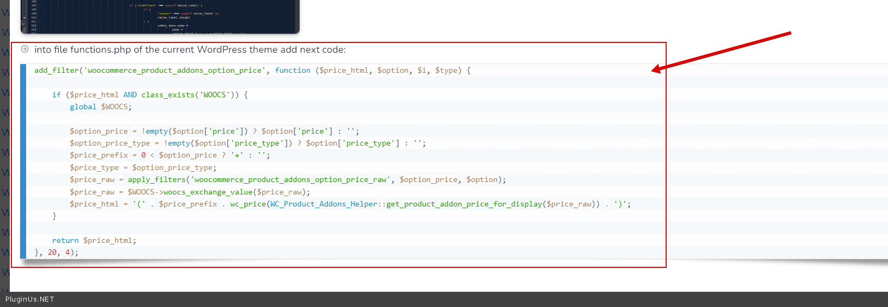Click the $type parameter in function signature
Viewport: 888px width, 307px height.
coord(446,71)
